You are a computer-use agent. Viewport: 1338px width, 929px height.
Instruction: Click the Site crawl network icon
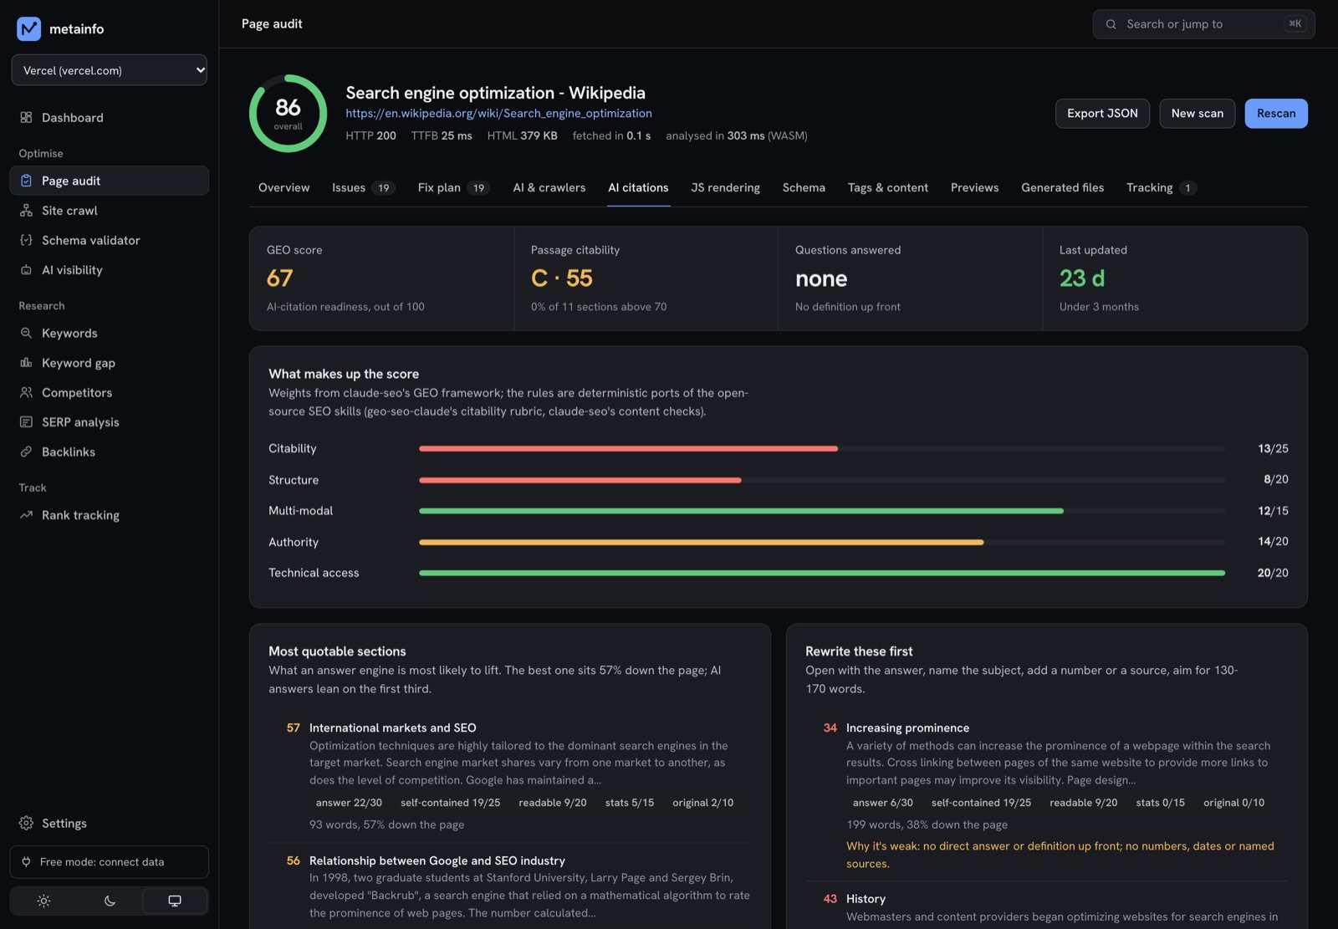26,211
